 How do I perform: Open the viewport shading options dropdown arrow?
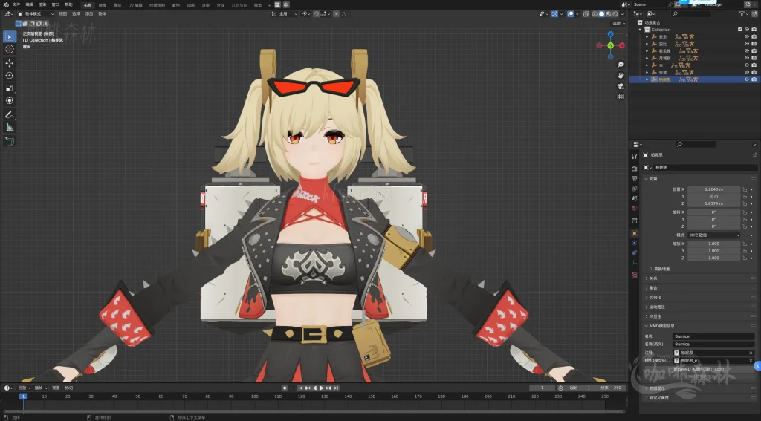click(622, 14)
